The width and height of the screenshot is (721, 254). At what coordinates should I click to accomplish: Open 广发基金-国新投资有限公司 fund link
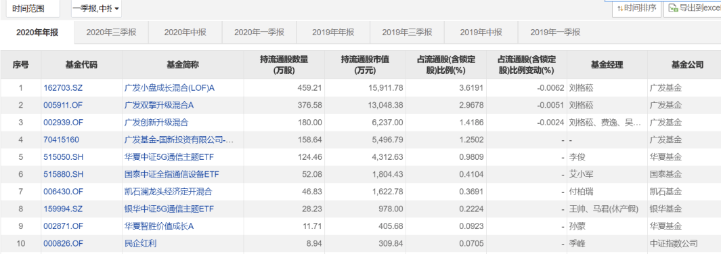pos(179,140)
